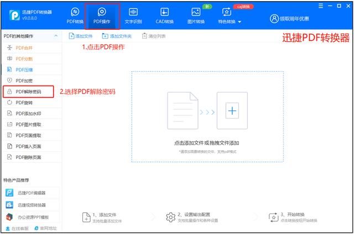Open the 文字识别 tab
Image resolution: width=354 pixels, height=234 pixels.
(133, 16)
